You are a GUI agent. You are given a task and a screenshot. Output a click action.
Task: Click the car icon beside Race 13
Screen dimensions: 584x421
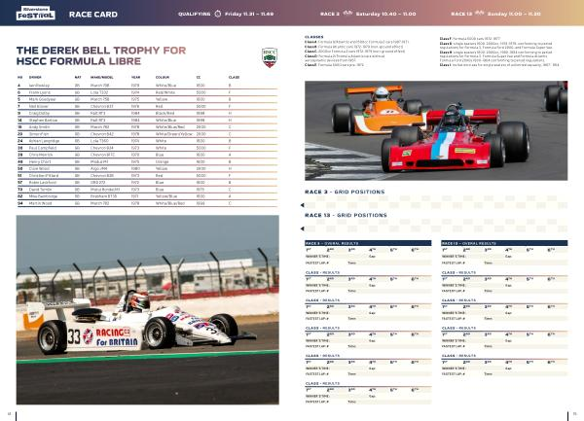click(479, 13)
